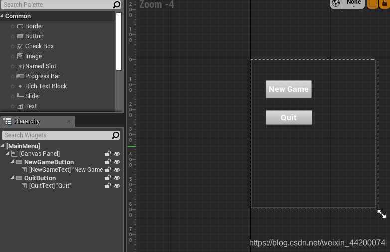Collapse the QuitButton node
Image resolution: width=390 pixels, height=252 pixels.
click(x=13, y=177)
